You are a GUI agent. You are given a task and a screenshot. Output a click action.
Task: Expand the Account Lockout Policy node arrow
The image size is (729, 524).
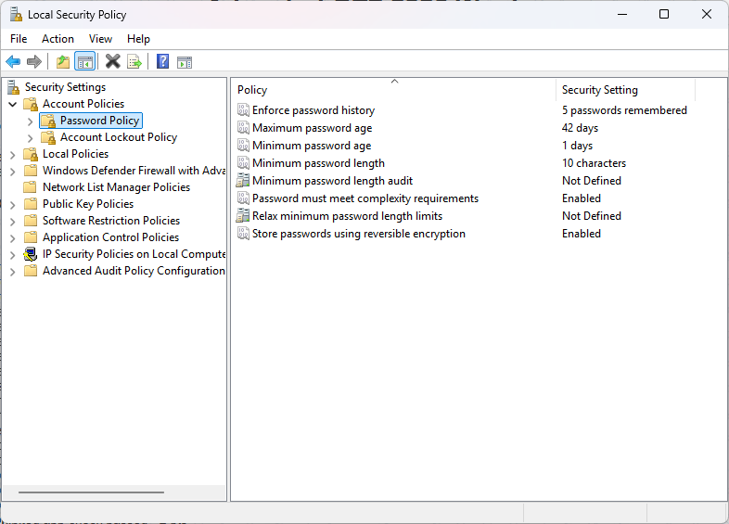30,137
